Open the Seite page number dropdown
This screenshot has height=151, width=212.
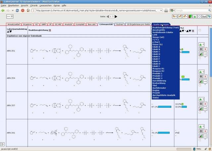pos(112,16)
